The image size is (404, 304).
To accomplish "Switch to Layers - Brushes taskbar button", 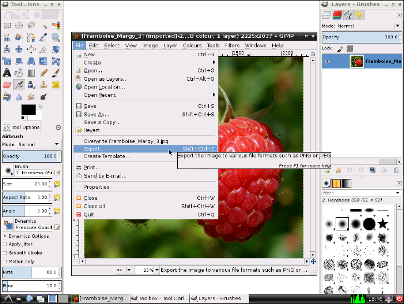I will tap(220, 298).
